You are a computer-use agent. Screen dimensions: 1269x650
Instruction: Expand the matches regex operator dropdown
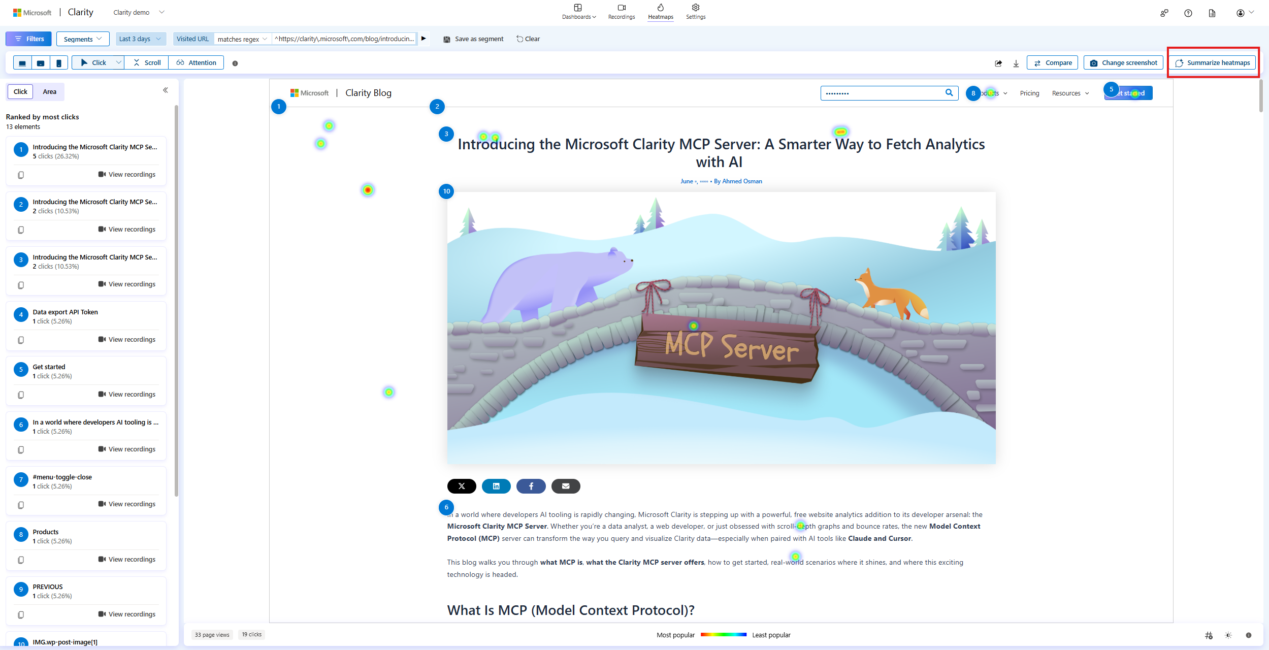point(242,39)
